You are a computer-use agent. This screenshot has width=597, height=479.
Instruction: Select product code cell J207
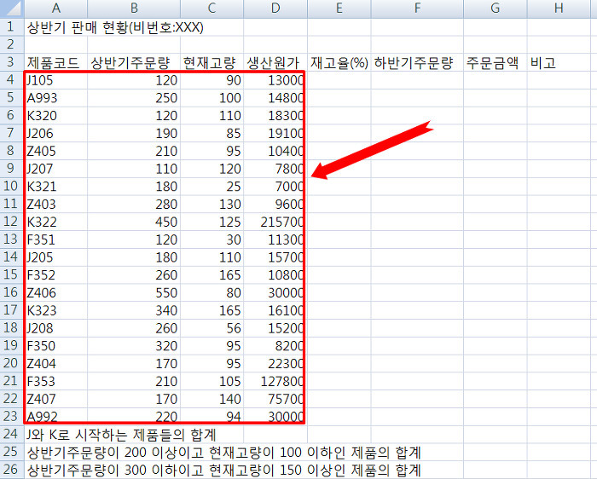coord(55,169)
